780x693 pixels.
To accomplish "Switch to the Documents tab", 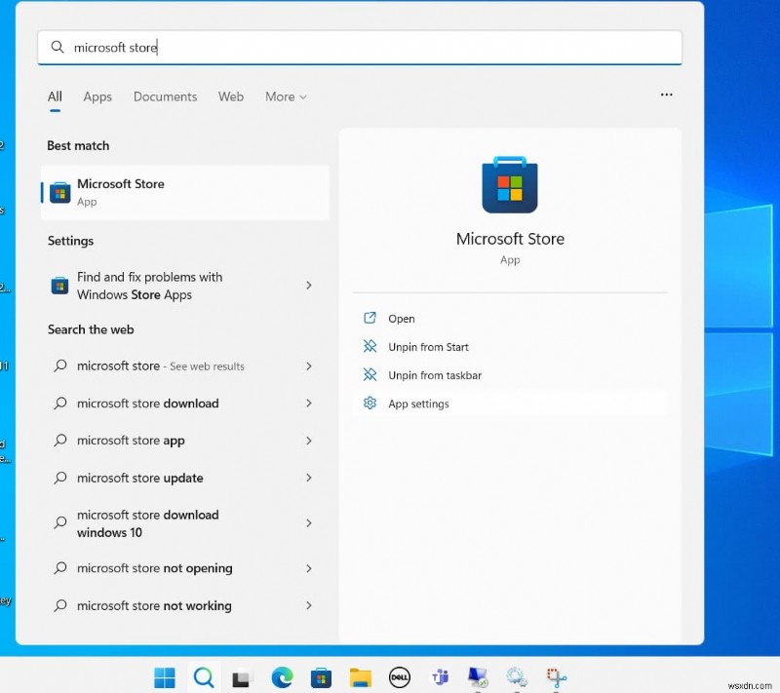I will [x=165, y=96].
